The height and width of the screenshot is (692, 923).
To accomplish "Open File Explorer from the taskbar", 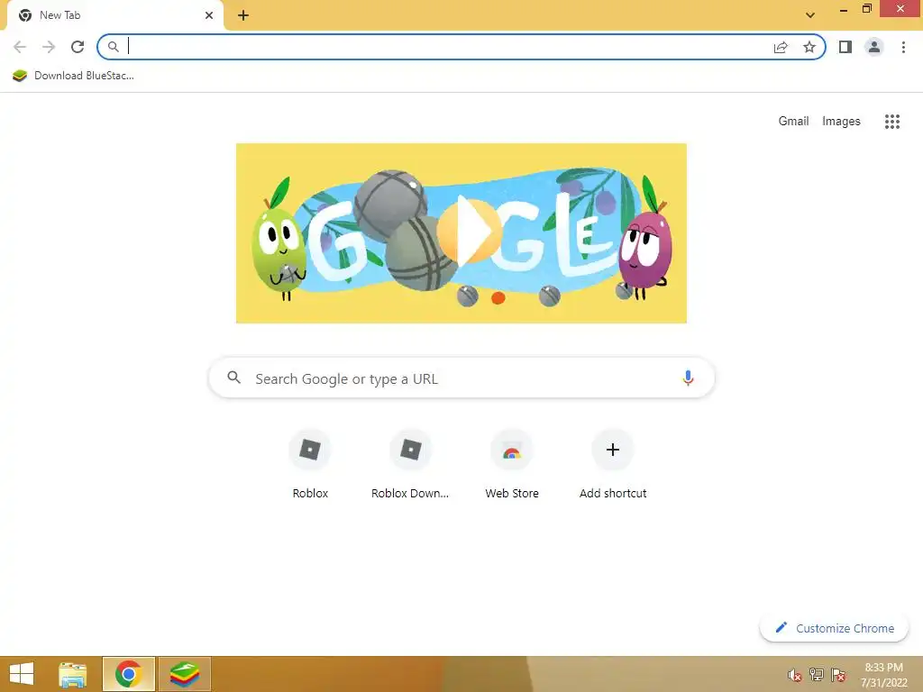I will click(73, 674).
